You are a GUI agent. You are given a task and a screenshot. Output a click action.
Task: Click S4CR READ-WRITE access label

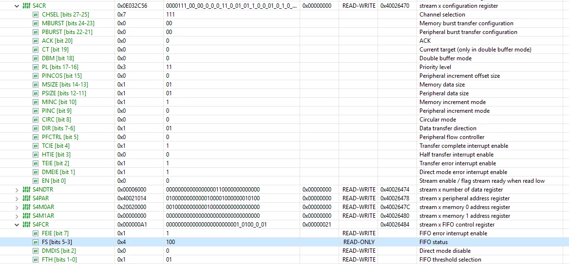(359, 6)
